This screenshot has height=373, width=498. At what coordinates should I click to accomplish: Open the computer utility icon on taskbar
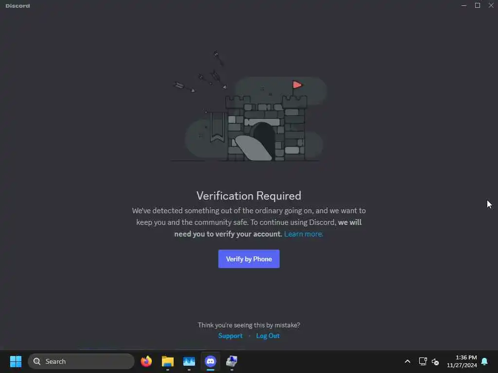(x=231, y=361)
